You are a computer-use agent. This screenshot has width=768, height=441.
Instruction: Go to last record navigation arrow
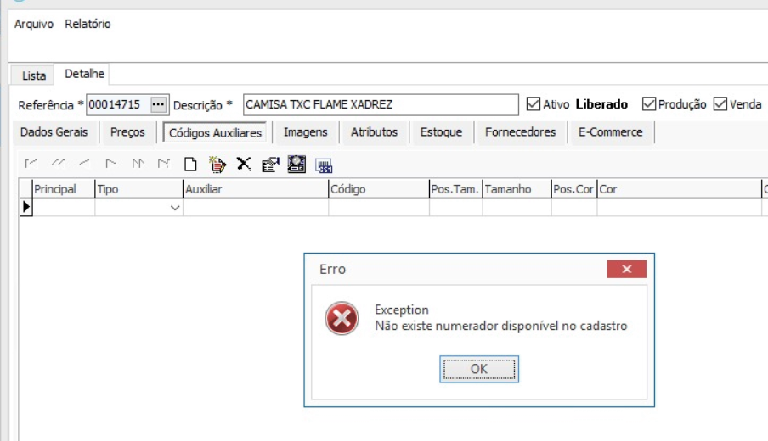163,165
